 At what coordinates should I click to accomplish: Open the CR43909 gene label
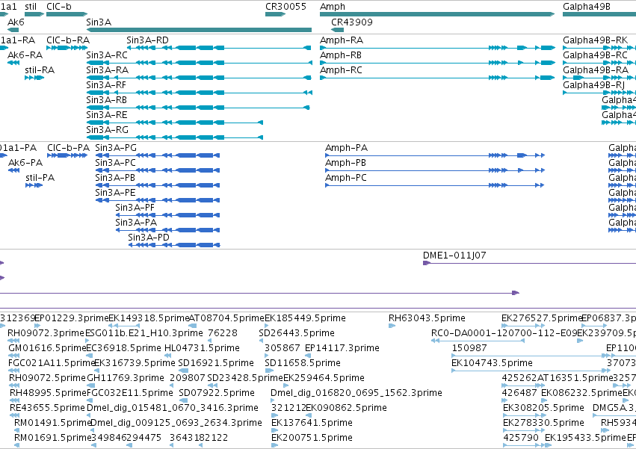pos(352,22)
